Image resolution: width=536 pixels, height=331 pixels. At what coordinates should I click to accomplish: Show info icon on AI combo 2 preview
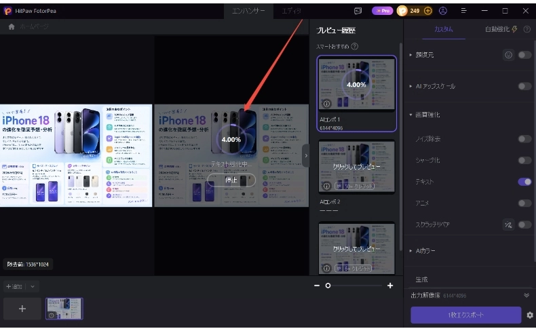coord(326,186)
